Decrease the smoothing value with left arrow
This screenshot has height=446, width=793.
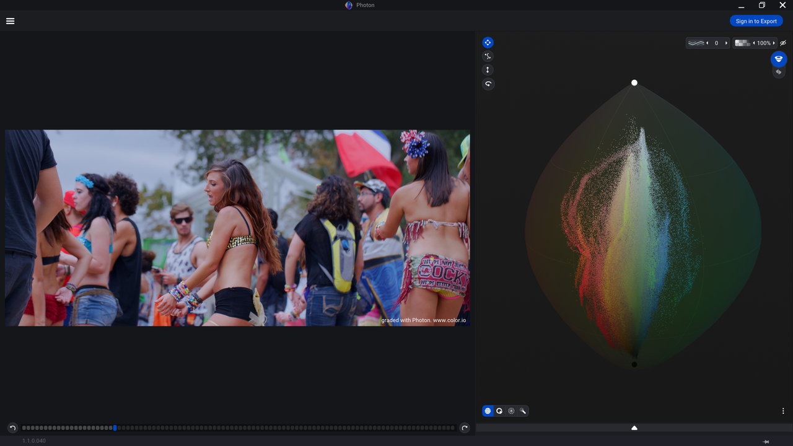708,43
